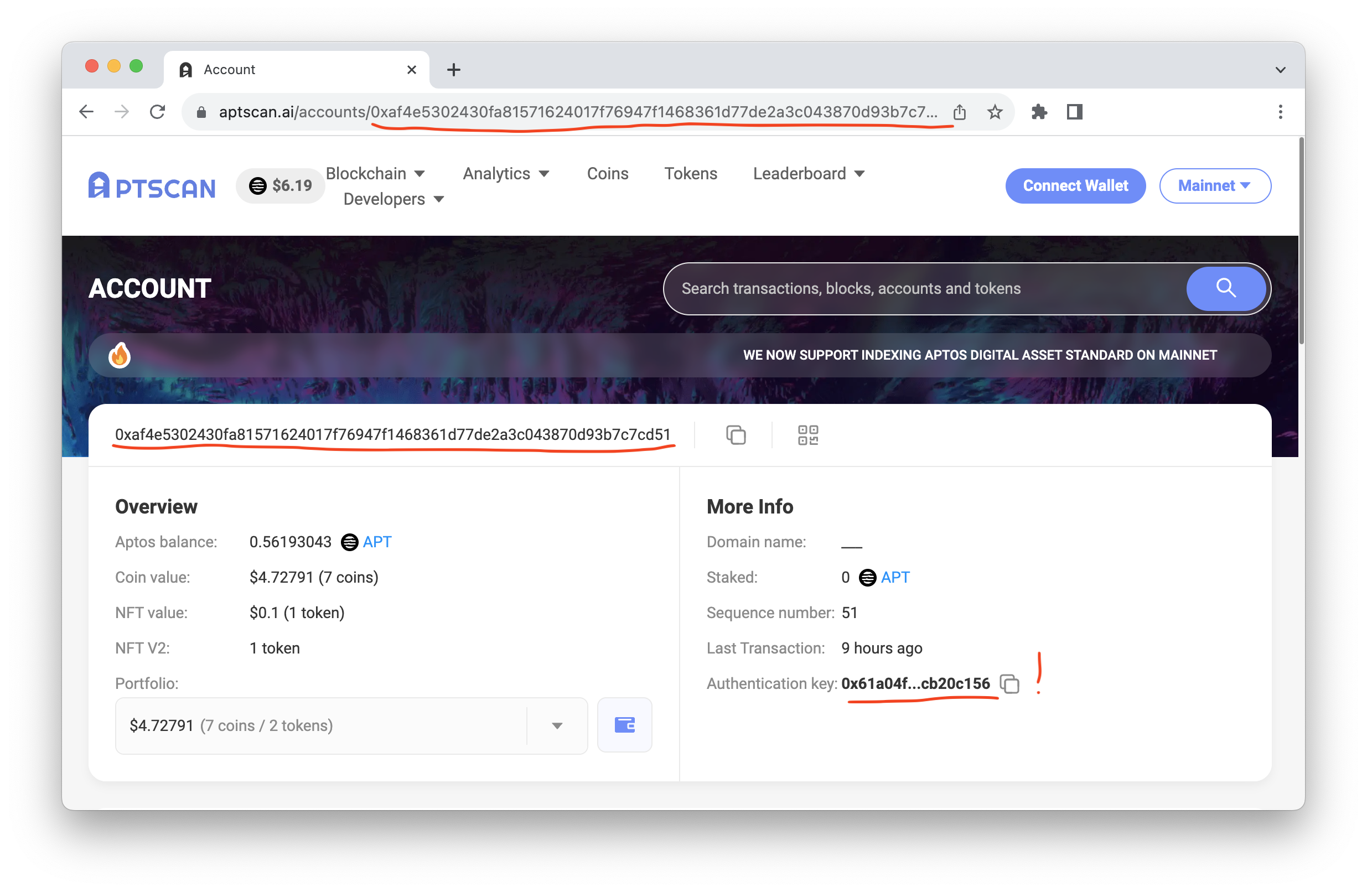The image size is (1367, 892).
Task: Expand the Blockchain dropdown menu
Action: pos(375,173)
